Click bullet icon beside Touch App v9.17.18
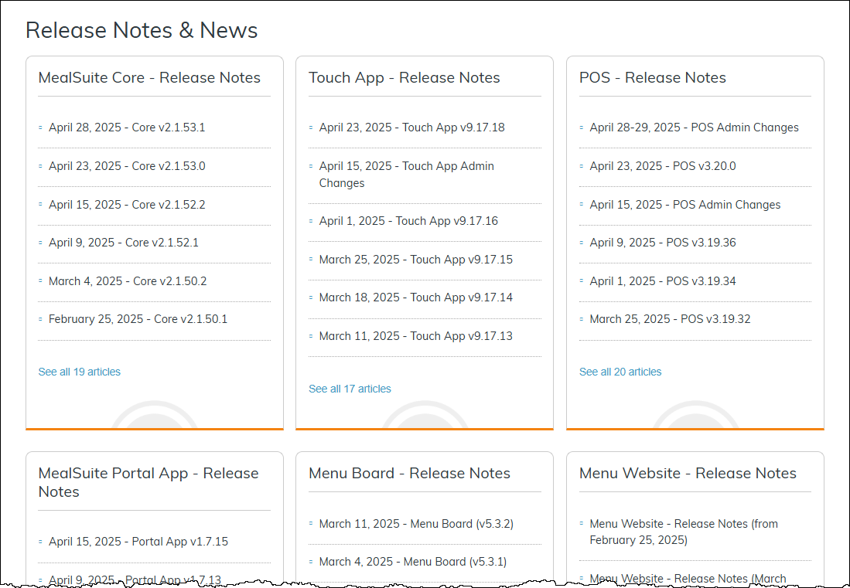Viewport: 850px width, 588px height. 311,127
